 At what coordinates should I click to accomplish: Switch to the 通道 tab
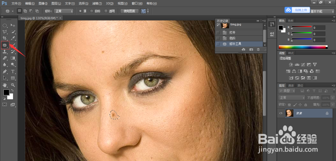tap(291, 86)
